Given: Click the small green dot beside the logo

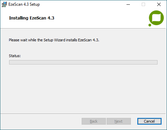Looking at the screenshot, I should [x=150, y=25].
